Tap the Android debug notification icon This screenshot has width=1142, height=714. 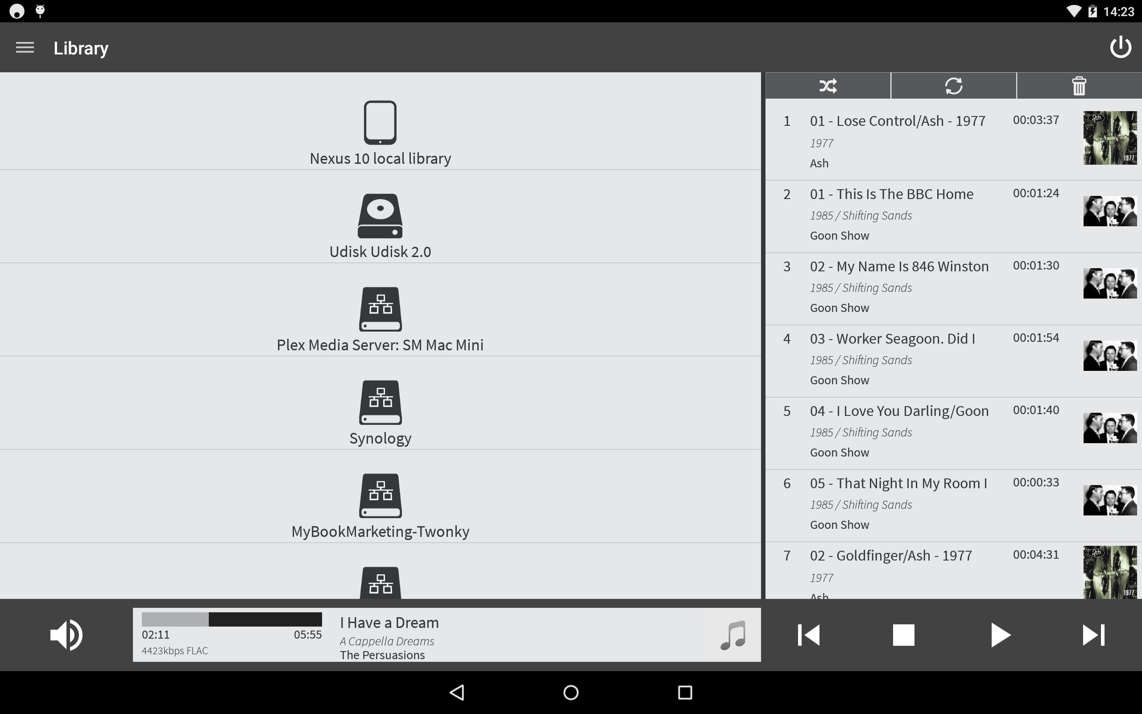(x=40, y=11)
